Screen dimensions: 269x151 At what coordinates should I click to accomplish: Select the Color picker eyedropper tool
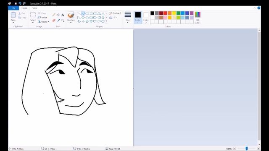58,21
